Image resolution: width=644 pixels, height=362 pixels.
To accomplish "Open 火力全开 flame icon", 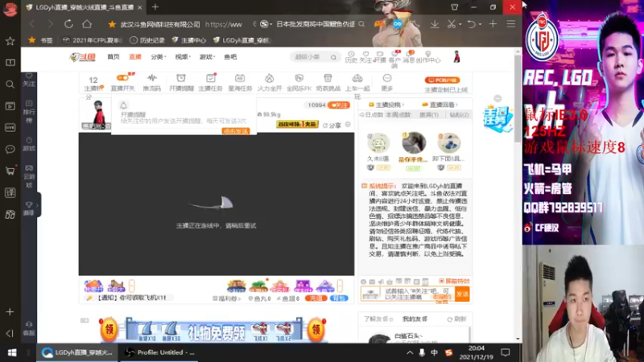I will [270, 82].
